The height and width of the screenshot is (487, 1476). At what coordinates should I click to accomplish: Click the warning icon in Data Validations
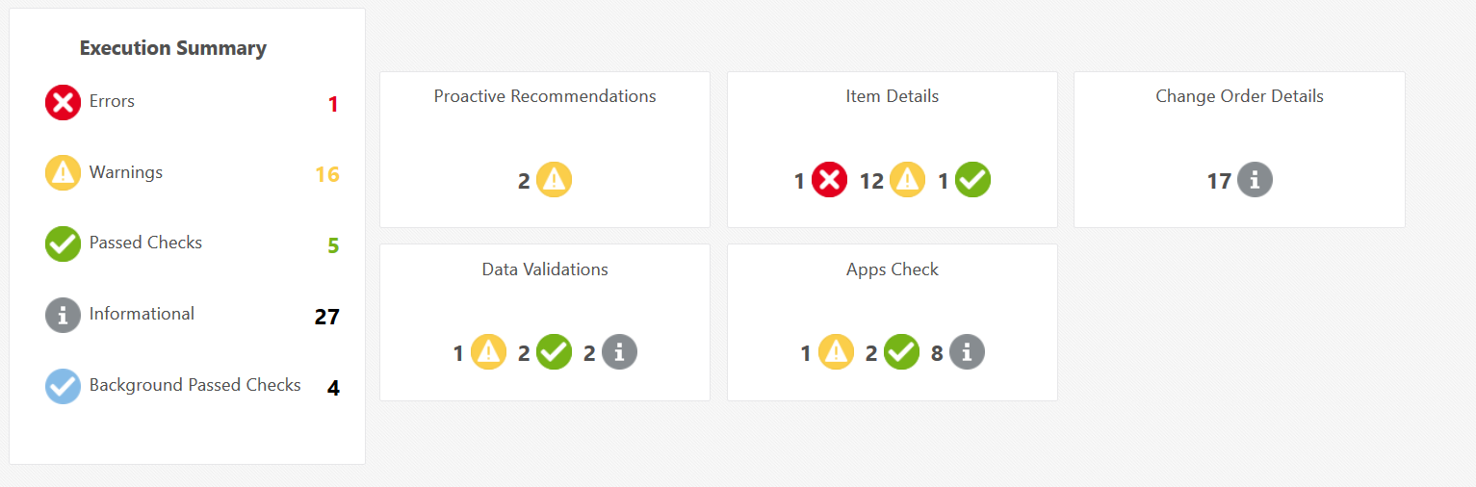[488, 352]
